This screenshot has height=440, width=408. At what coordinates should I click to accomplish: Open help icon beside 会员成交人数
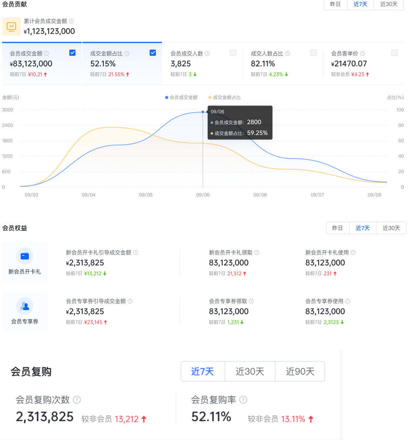[207, 54]
